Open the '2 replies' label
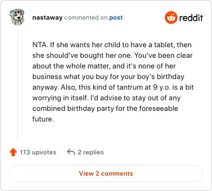Screen dimensions: 212x191 (x=91, y=152)
